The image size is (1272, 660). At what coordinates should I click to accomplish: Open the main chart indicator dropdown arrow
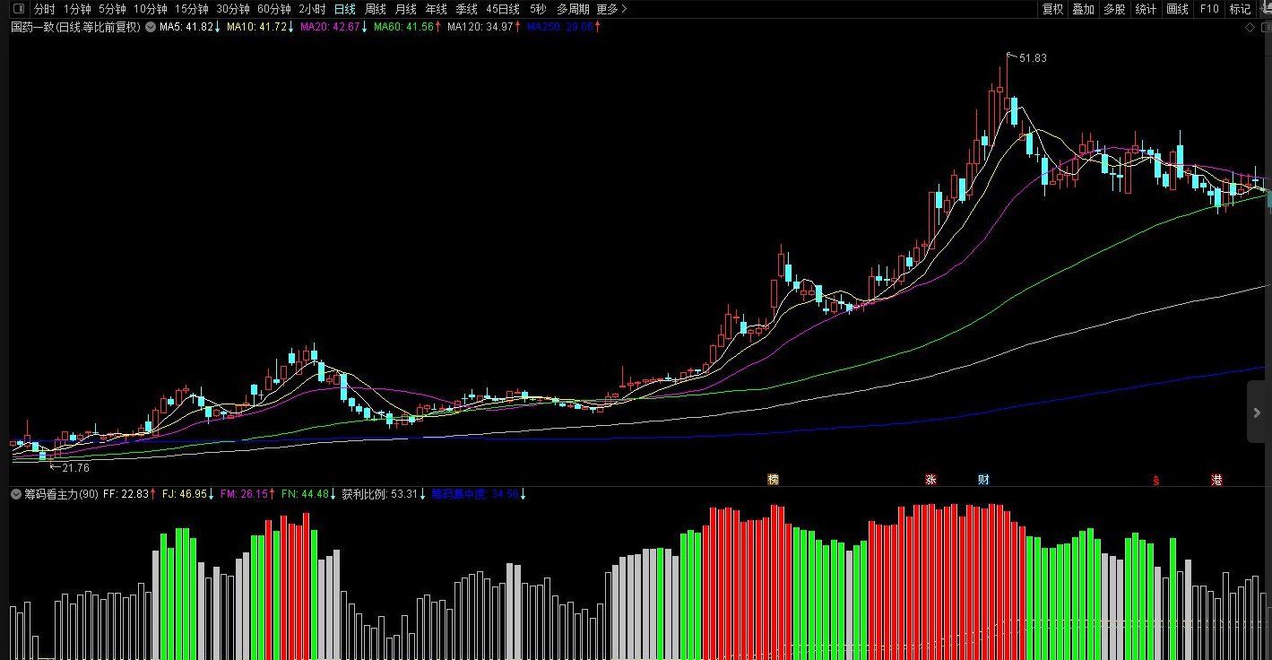[x=150, y=27]
